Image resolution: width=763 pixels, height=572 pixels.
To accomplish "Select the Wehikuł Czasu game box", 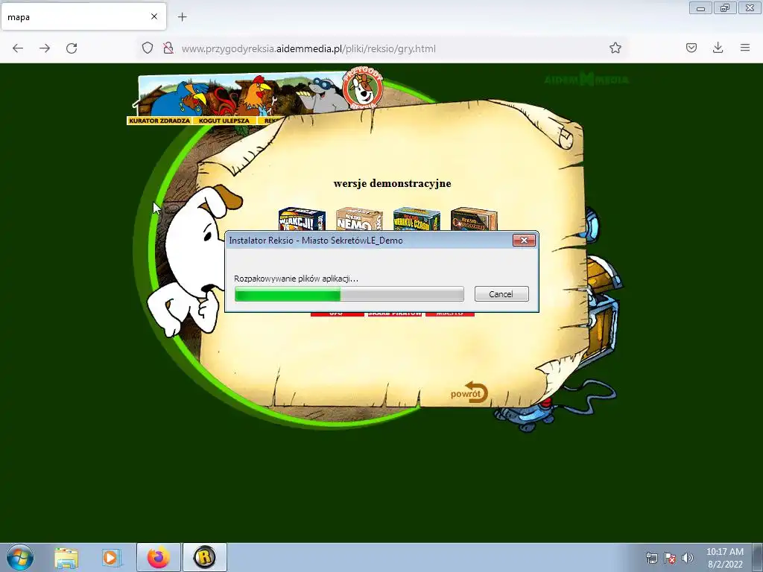I will click(x=417, y=220).
